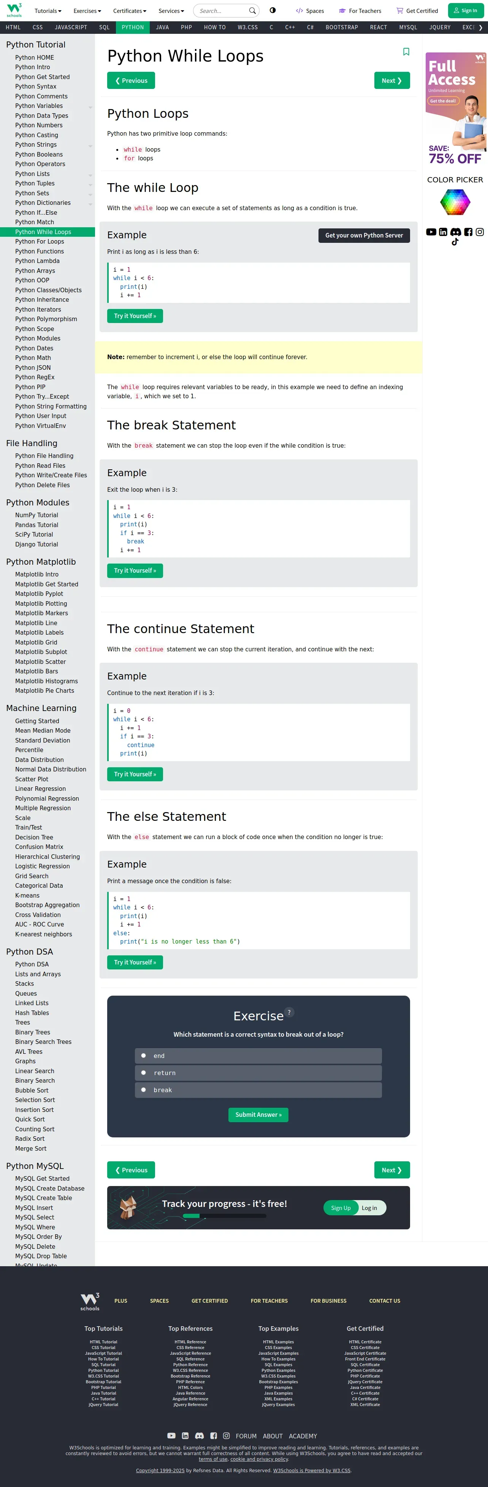Submit the exercise answer

tap(258, 1115)
